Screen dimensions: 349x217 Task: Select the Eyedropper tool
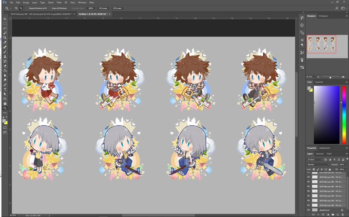point(5,42)
